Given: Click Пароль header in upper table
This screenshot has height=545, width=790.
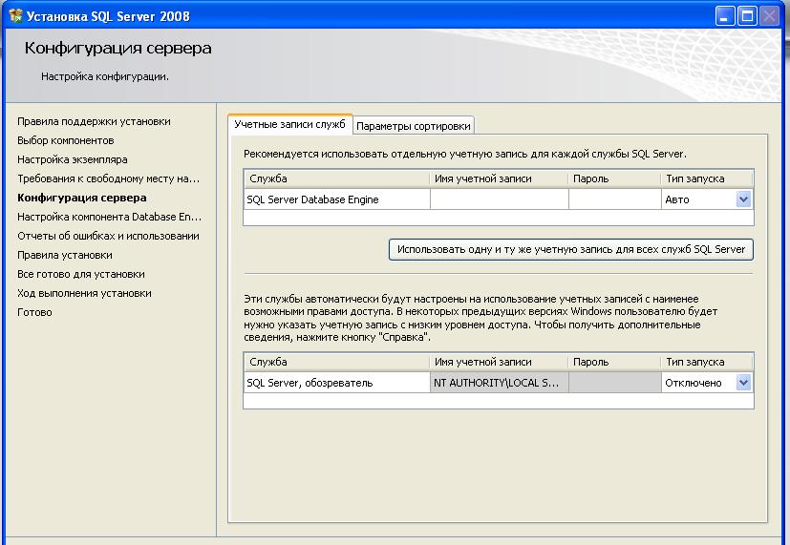Looking at the screenshot, I should coord(614,178).
